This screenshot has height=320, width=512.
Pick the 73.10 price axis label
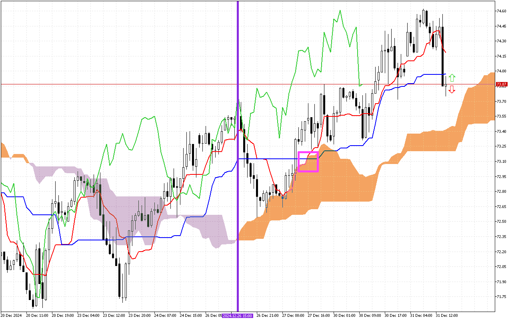click(501, 161)
